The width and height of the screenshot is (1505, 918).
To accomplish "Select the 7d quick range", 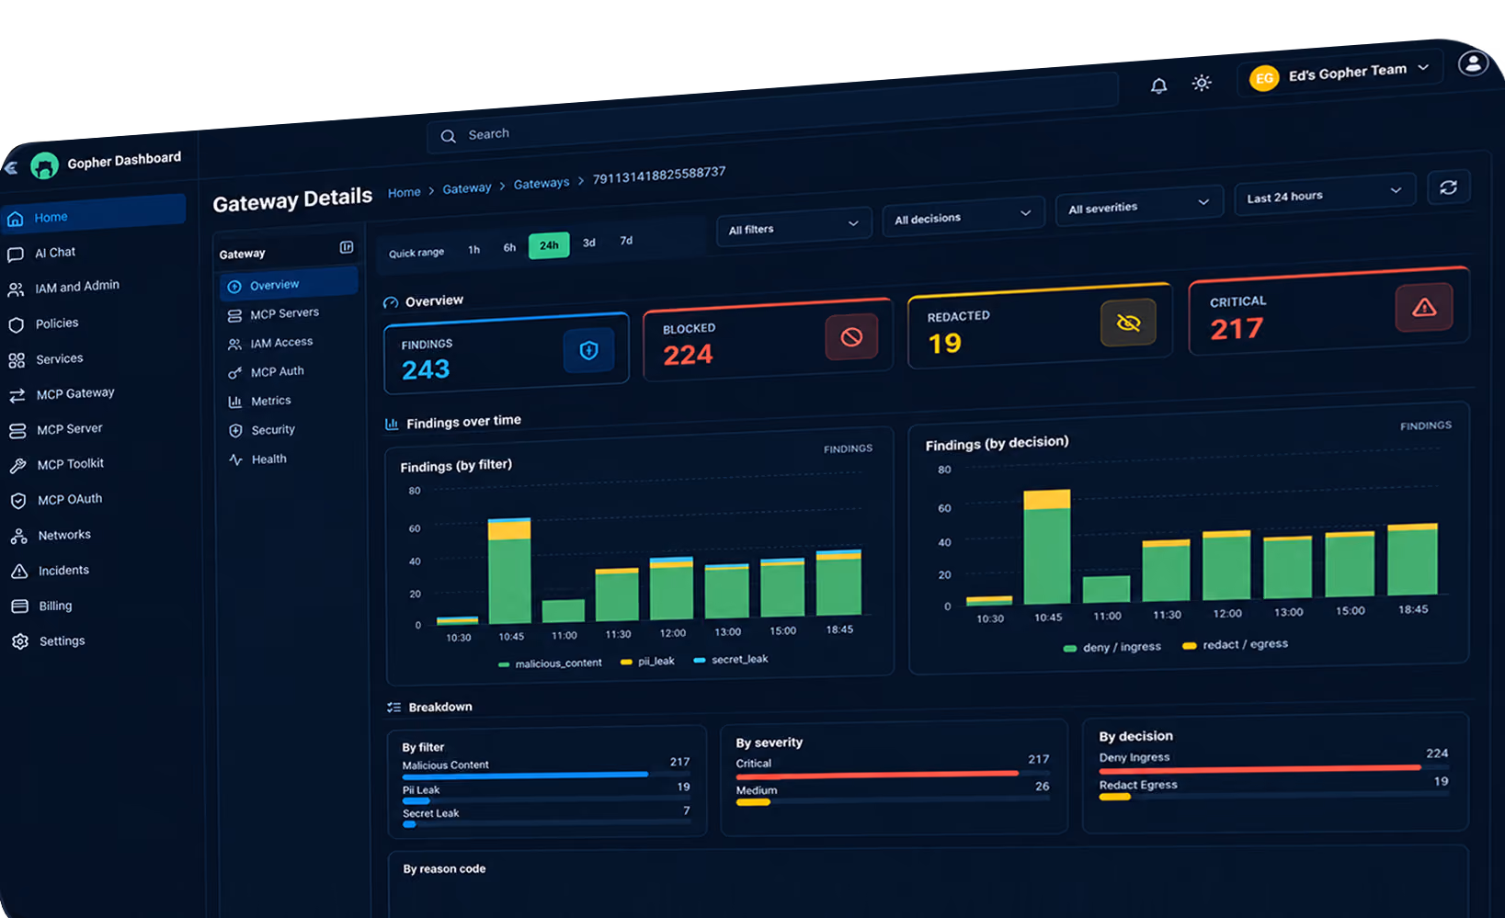I will click(x=626, y=241).
